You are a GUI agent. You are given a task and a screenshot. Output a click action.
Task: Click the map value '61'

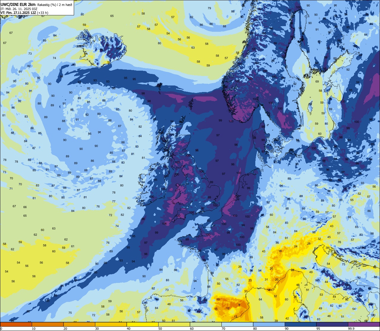pyautogui.click(x=73, y=246)
